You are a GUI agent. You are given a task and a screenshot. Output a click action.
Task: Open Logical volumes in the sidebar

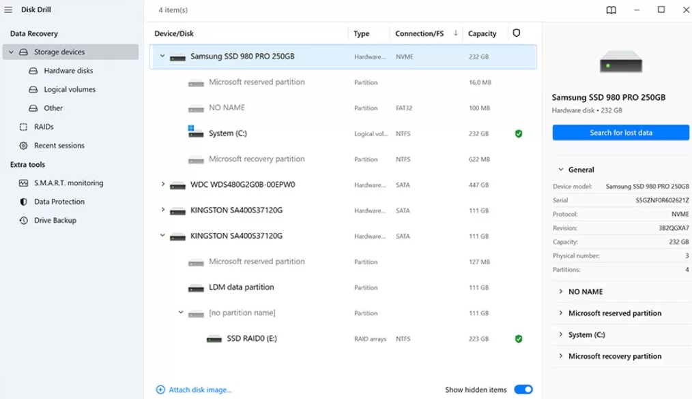coord(70,90)
